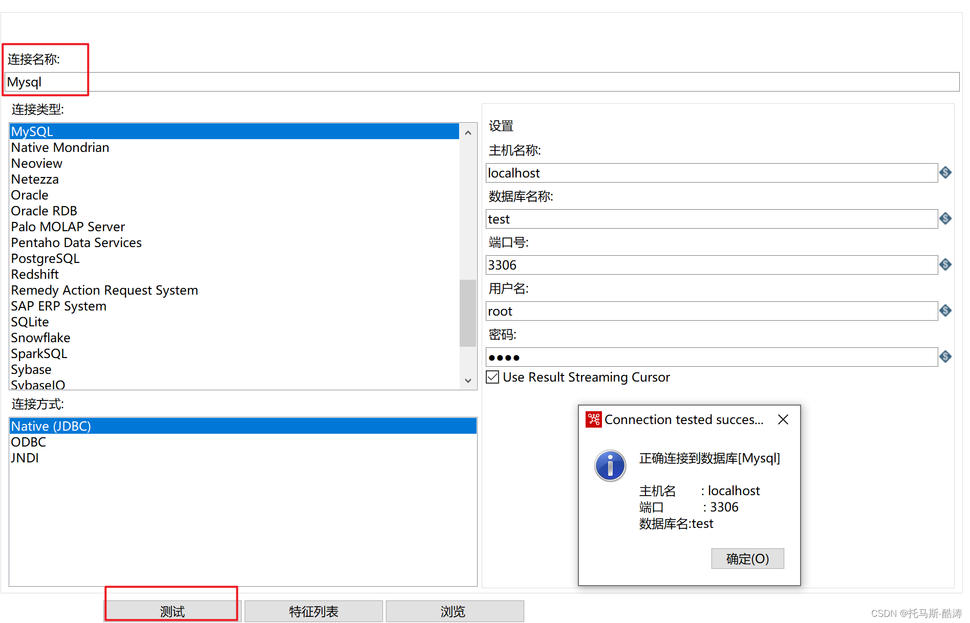Click the Kettle icon in dialog title
970x623 pixels.
tap(594, 419)
